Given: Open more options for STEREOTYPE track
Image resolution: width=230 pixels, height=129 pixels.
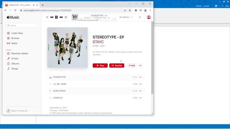Looking at the screenshot, I should 141,77.
